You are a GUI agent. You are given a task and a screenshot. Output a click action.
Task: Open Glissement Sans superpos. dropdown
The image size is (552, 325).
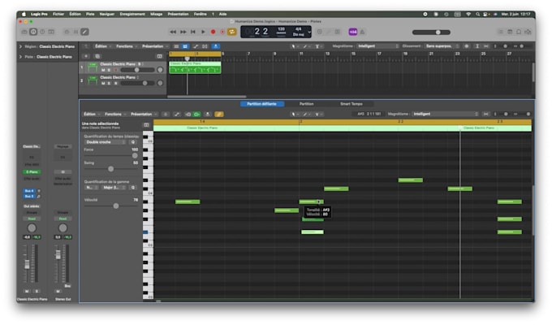[442, 46]
